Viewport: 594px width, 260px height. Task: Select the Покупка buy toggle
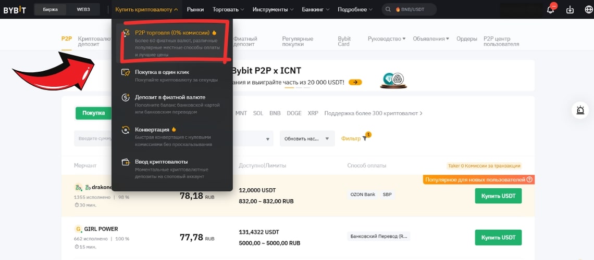[x=94, y=113]
